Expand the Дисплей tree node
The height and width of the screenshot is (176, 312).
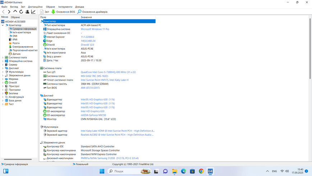point(3,68)
